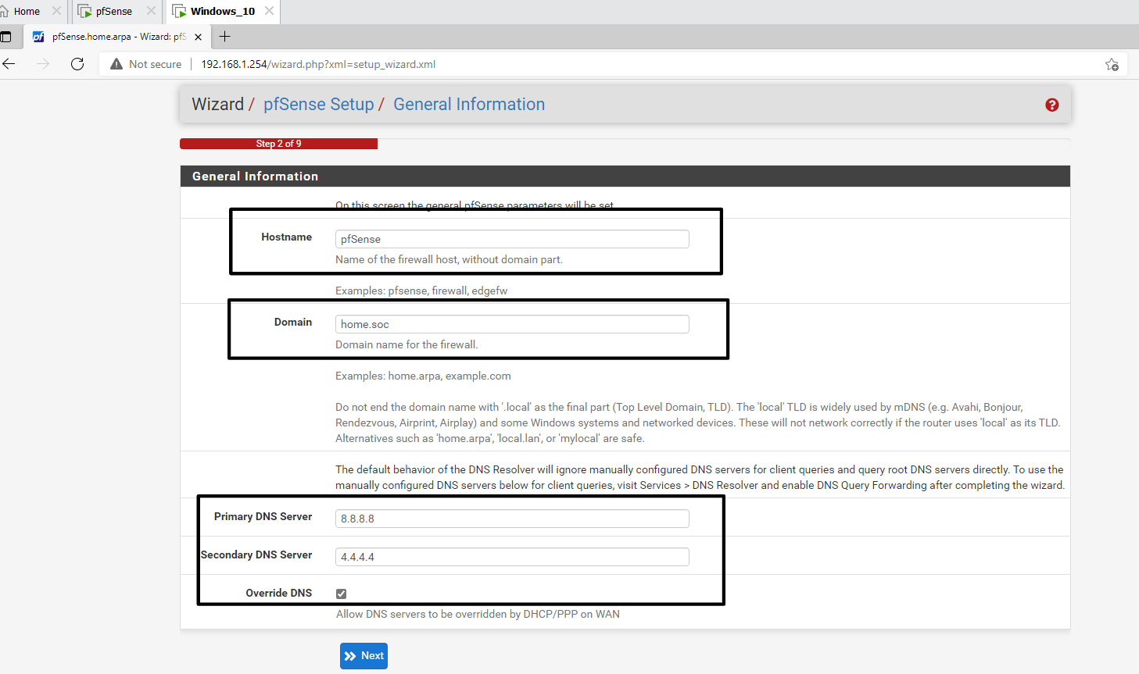Open the pfSense Setup breadcrumb link
1139x674 pixels.
(318, 105)
